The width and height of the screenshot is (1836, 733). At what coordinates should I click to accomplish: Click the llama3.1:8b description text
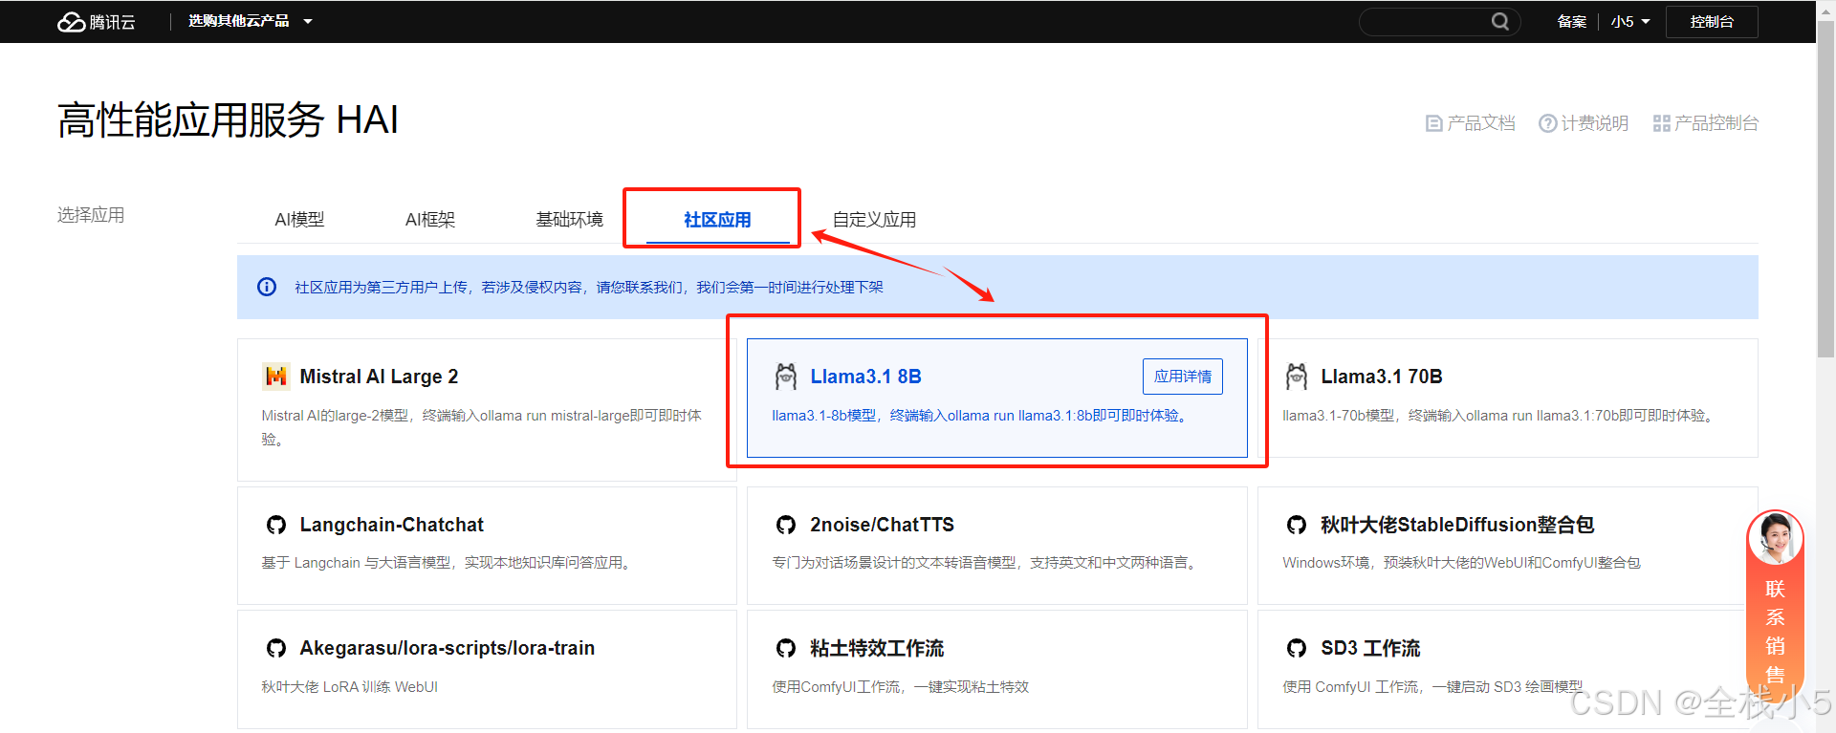click(982, 416)
